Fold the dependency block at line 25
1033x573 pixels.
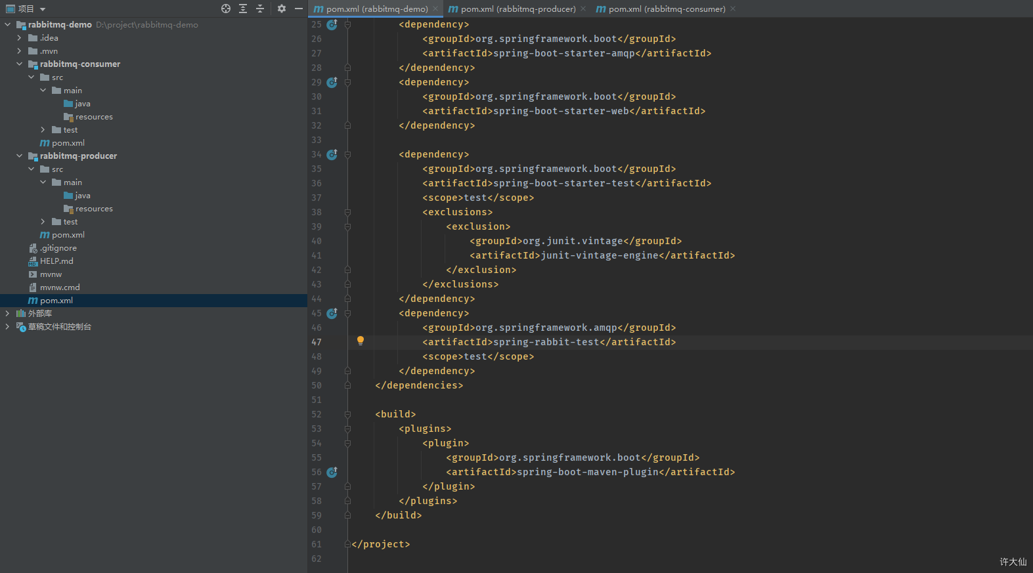(x=347, y=24)
